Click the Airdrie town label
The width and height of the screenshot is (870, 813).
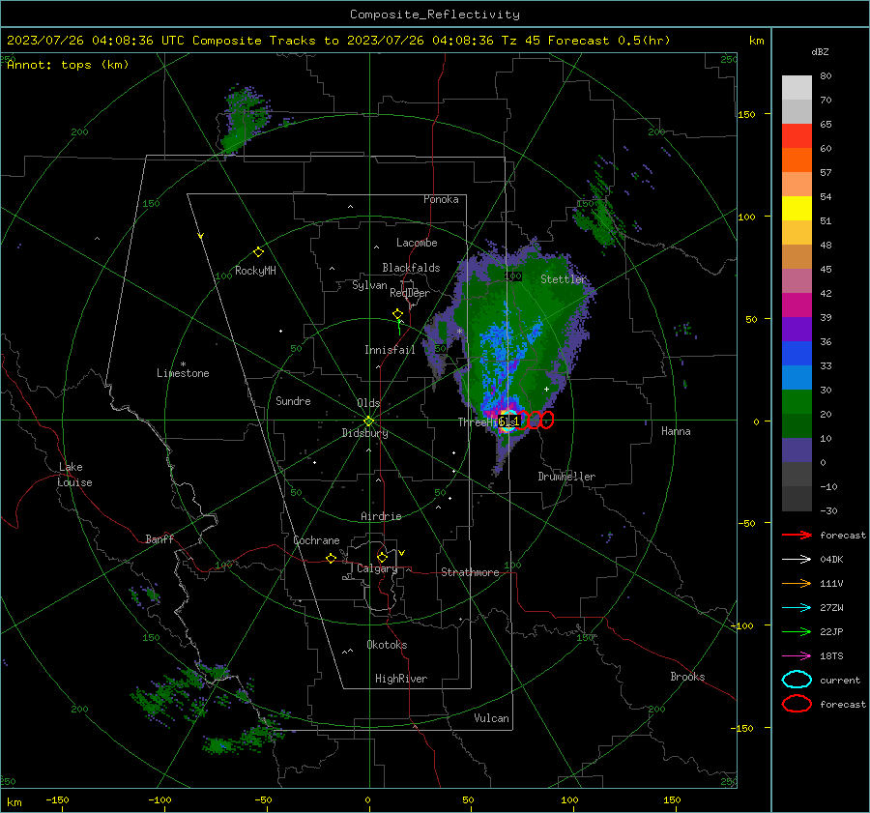[381, 516]
